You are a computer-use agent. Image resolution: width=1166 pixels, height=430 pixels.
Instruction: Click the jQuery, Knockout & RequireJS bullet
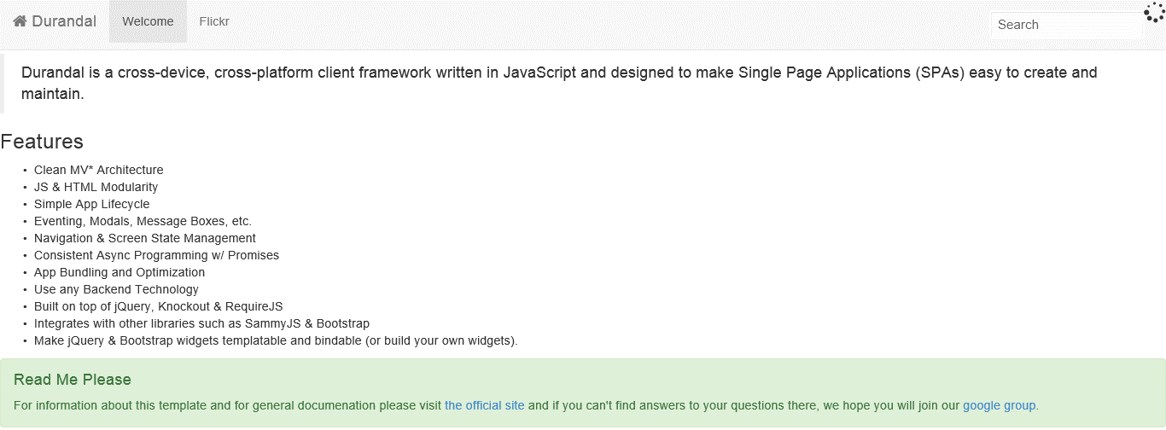tap(158, 306)
